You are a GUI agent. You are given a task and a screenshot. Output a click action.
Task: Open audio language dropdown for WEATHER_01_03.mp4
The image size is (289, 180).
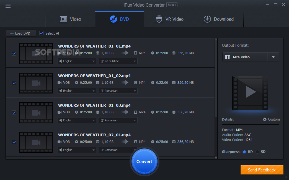77,120
